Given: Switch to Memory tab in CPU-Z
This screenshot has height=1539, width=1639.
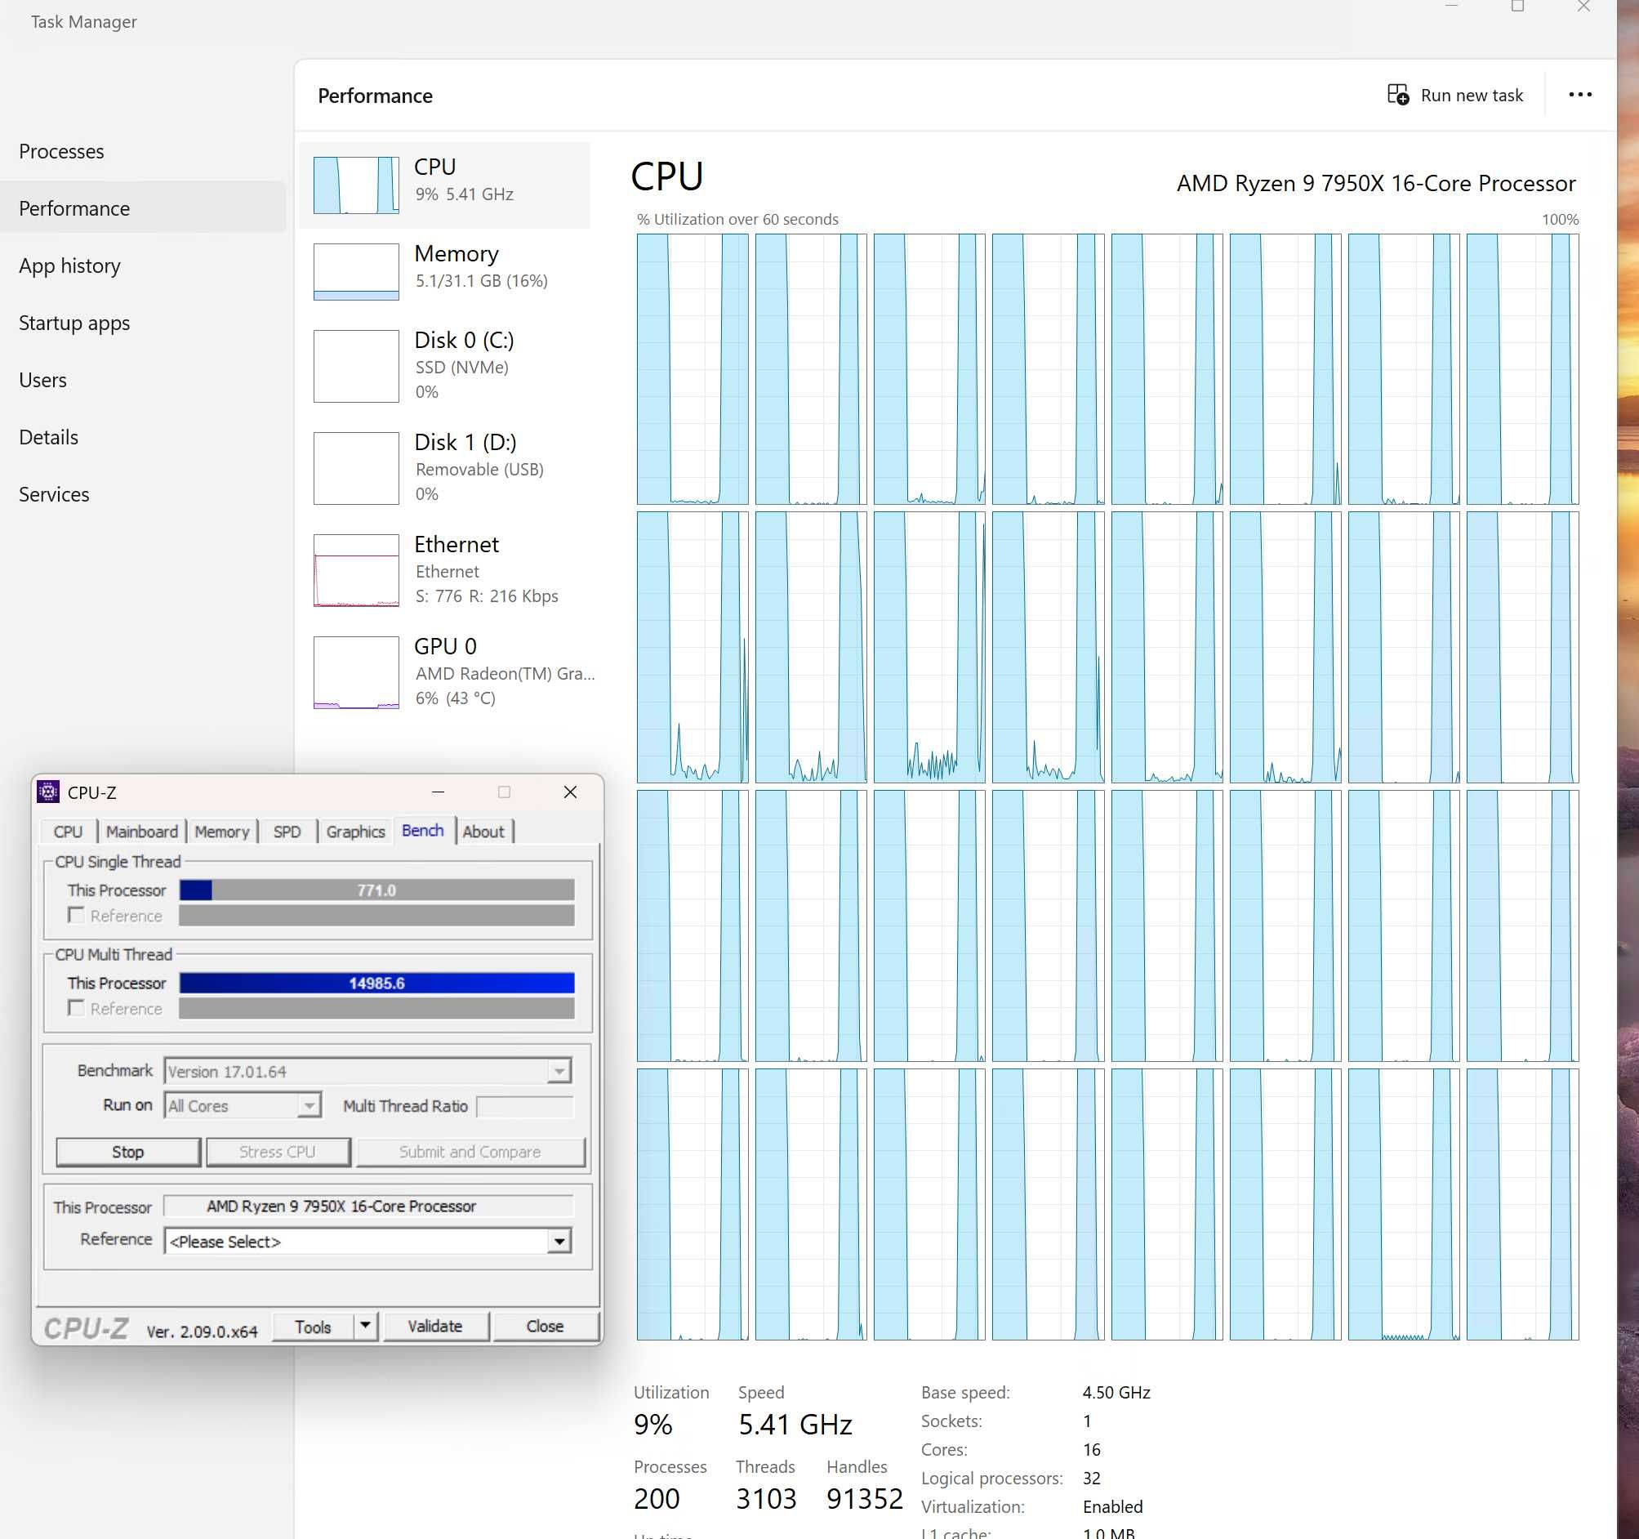Looking at the screenshot, I should tap(222, 832).
